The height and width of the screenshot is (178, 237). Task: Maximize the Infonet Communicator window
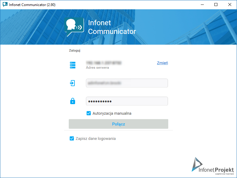[216, 5]
